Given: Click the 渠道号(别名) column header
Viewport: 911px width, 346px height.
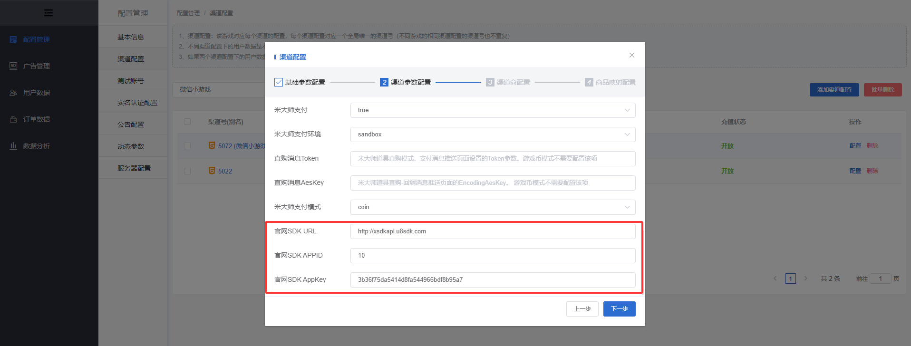Looking at the screenshot, I should [226, 122].
